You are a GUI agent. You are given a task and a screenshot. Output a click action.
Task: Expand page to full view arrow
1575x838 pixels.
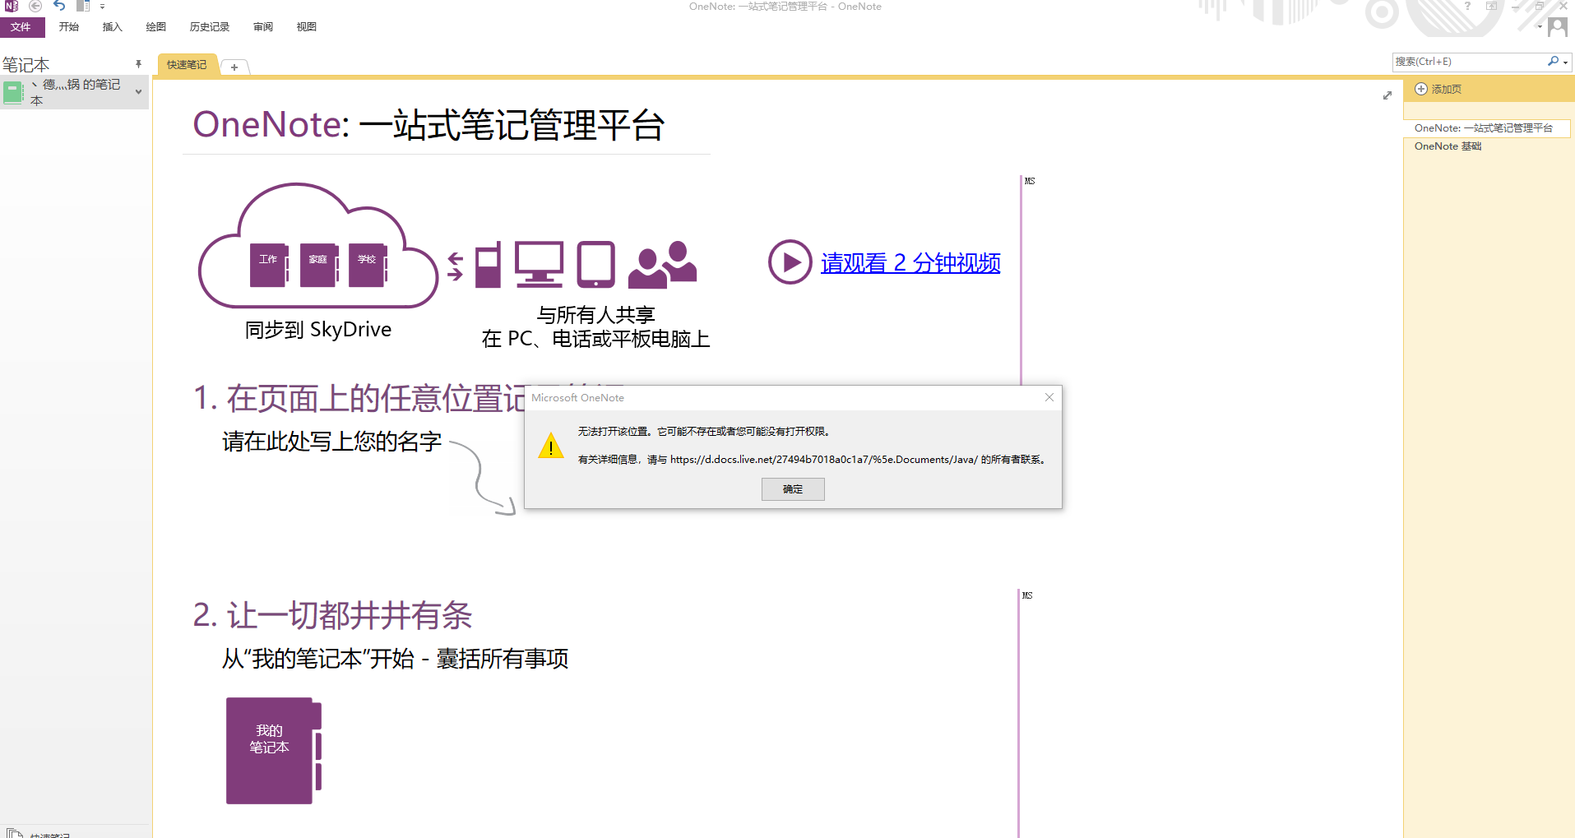[x=1387, y=95]
